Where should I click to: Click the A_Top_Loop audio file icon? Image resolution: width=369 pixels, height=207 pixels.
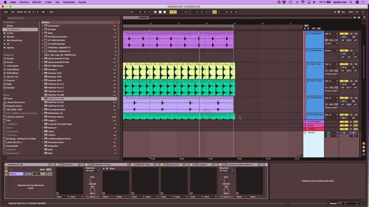click(46, 55)
